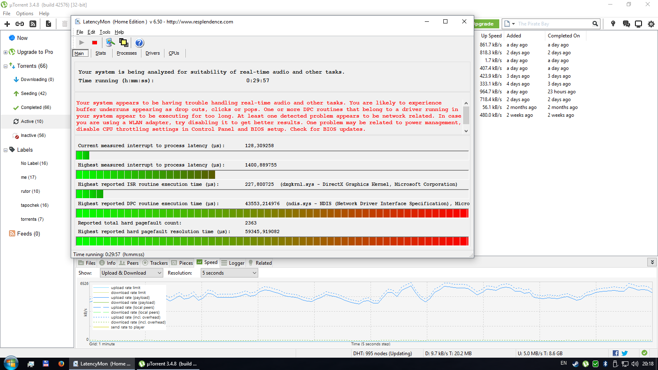Add torrent from URL using link icon
The image size is (658, 370).
20,24
